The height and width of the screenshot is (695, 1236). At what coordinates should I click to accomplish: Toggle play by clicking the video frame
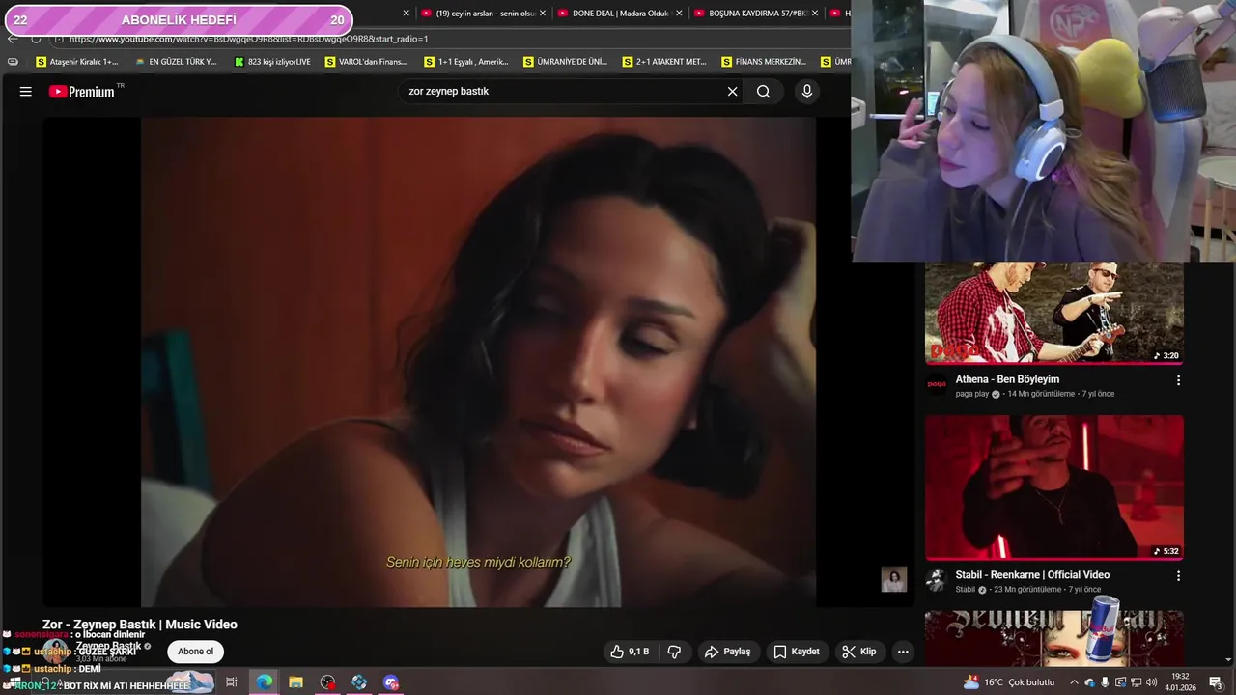coord(478,362)
